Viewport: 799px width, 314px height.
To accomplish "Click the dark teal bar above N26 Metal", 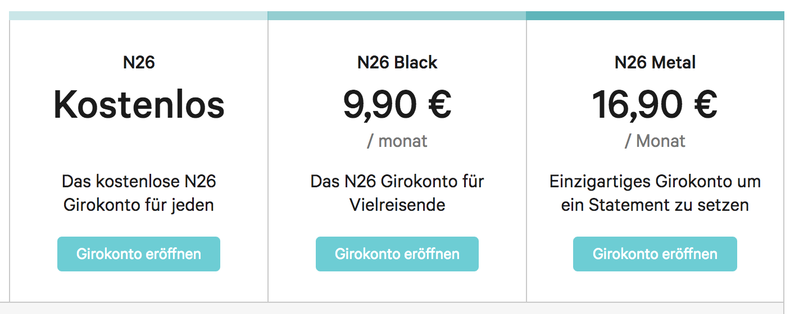I will [x=655, y=16].
